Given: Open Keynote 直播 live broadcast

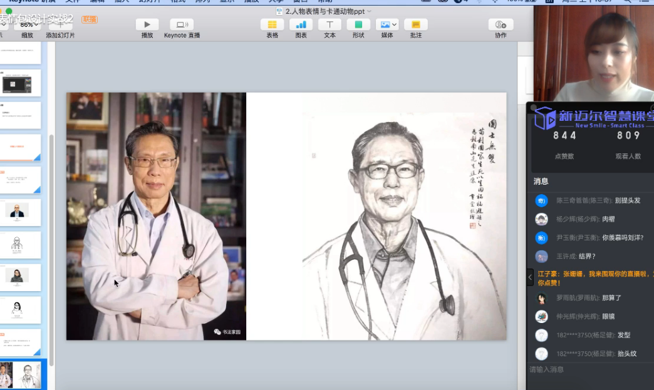Looking at the screenshot, I should (182, 24).
